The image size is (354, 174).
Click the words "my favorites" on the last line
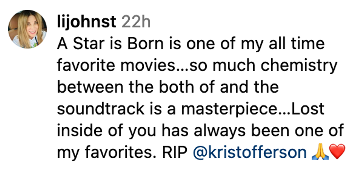click(102, 152)
